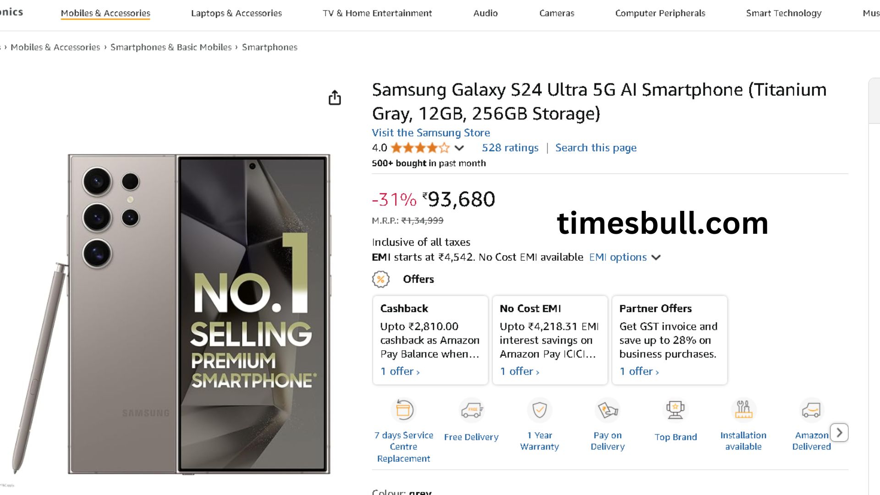The width and height of the screenshot is (880, 495).
Task: Click the Offers percent badge icon
Action: 380,279
